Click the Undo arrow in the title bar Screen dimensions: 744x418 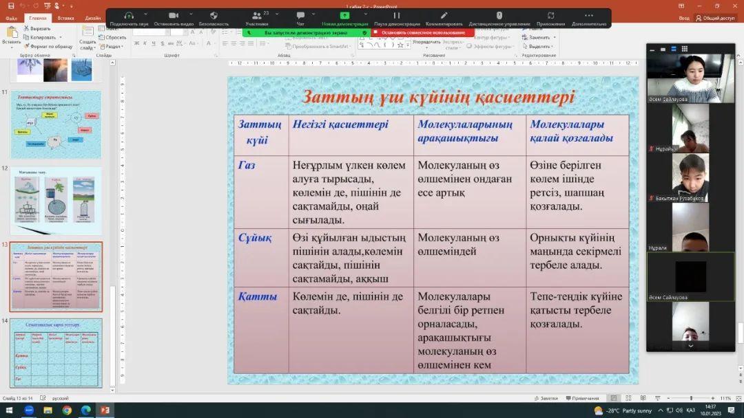(23, 5)
